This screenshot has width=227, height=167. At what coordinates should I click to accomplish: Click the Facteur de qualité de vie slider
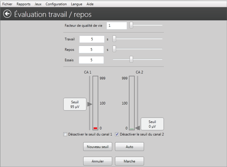[131, 25]
